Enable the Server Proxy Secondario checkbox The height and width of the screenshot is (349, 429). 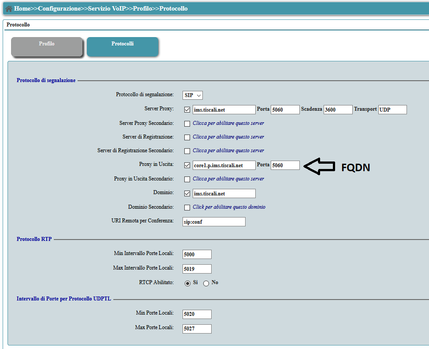(x=187, y=124)
